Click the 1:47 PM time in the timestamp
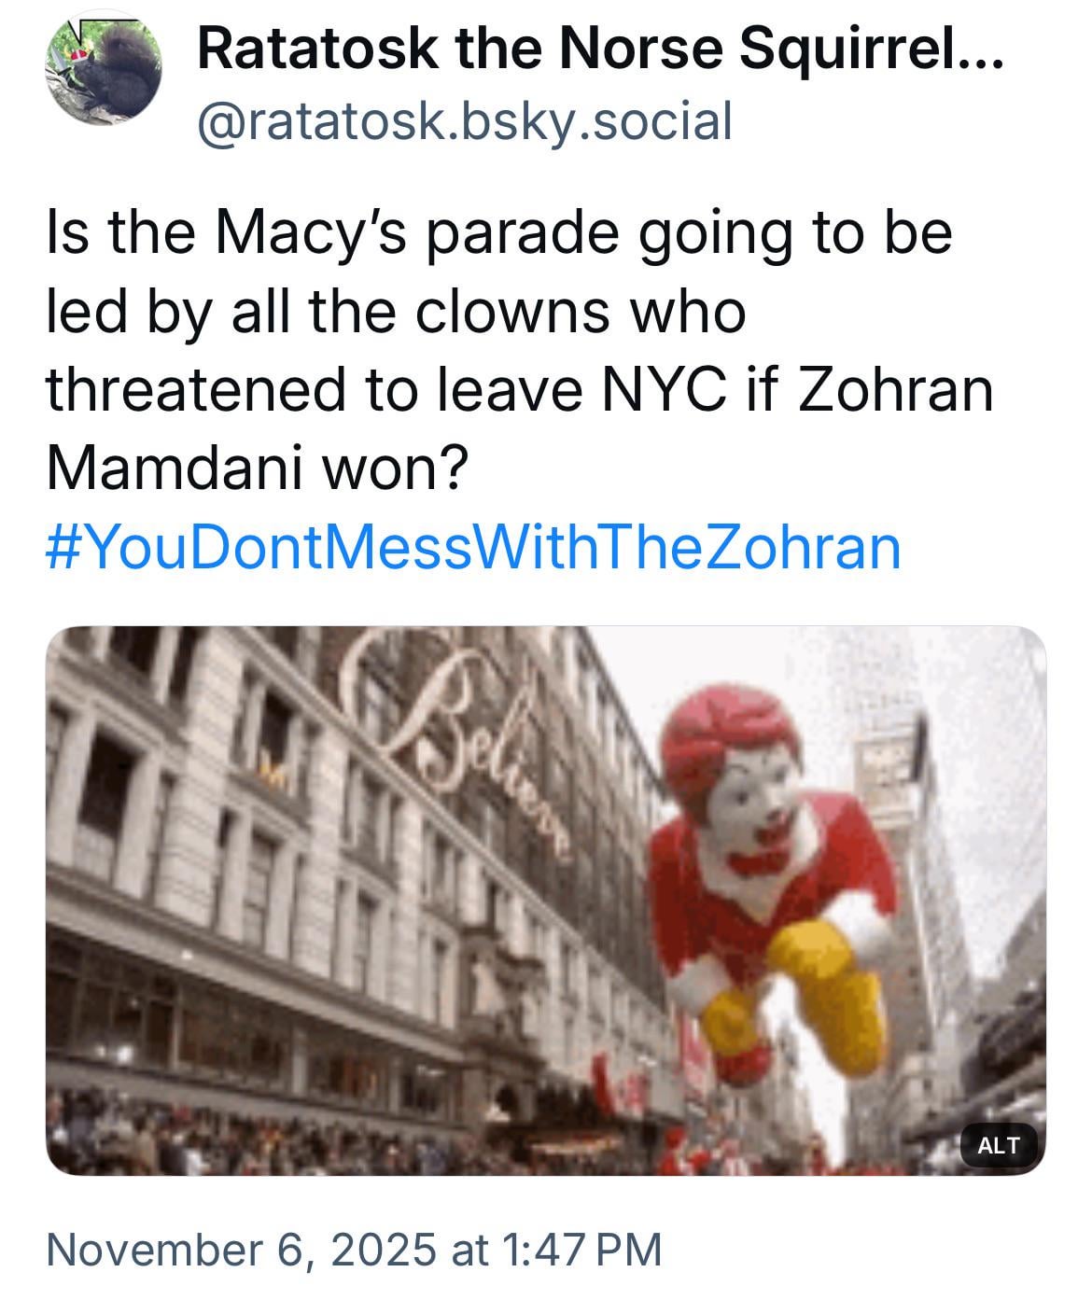Image resolution: width=1092 pixels, height=1300 pixels. 581,1249
